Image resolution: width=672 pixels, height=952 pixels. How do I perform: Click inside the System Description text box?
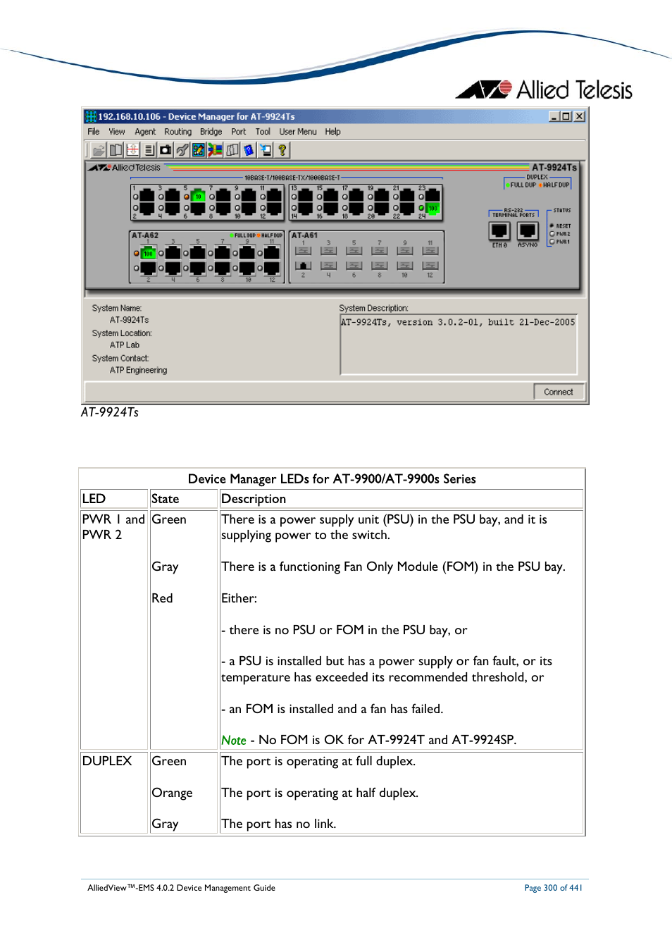click(459, 345)
